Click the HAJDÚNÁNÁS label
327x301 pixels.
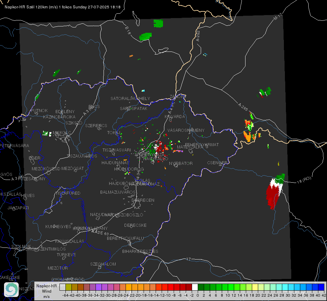(x=115, y=163)
